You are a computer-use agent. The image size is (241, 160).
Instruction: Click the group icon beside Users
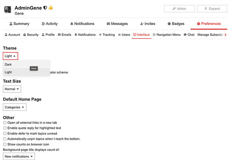119,35
